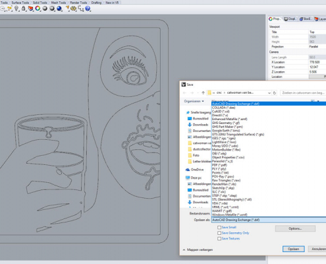The height and width of the screenshot is (264, 326).
Task: Click the search field Zoeken in catwoman
Action: coord(303,93)
